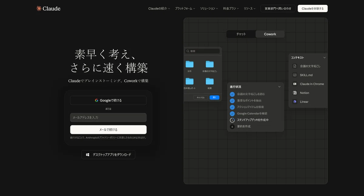
Task: Click the Claude starburst logo
Action: [39, 8]
